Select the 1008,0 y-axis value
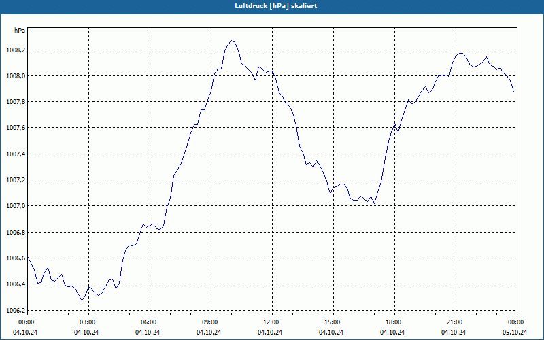 [x=16, y=76]
